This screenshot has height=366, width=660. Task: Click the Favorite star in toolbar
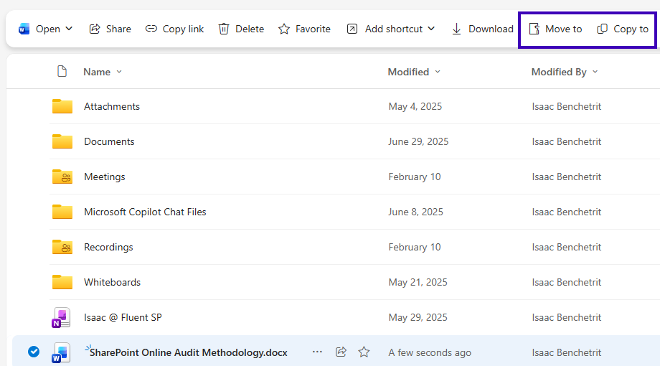click(x=304, y=29)
